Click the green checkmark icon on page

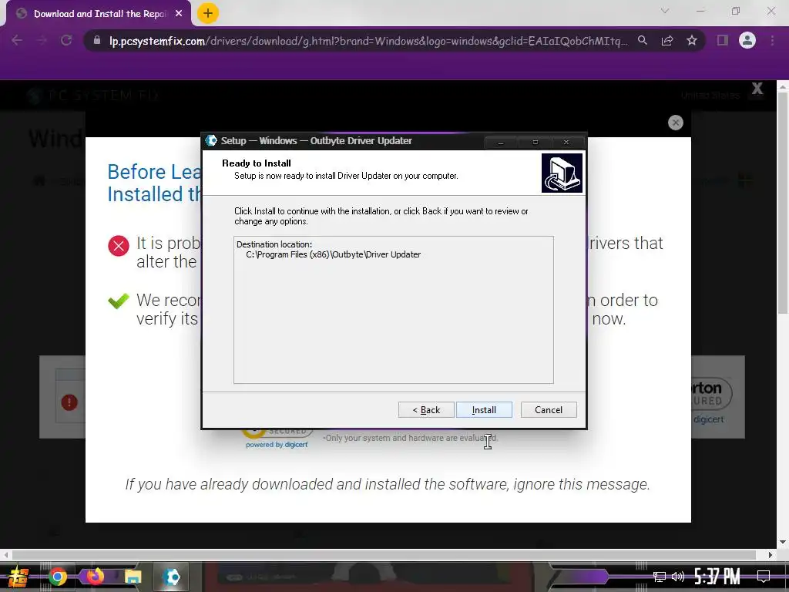coord(119,301)
